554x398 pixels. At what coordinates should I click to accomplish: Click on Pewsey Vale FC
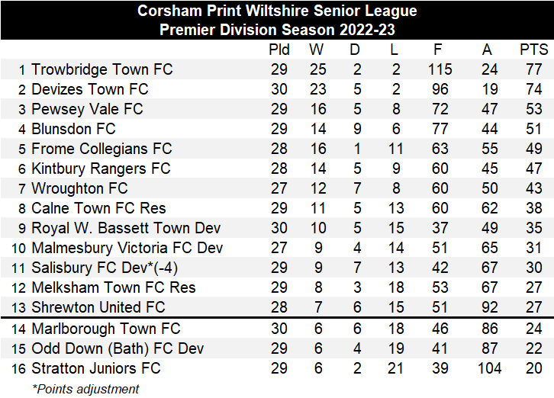click(x=87, y=109)
